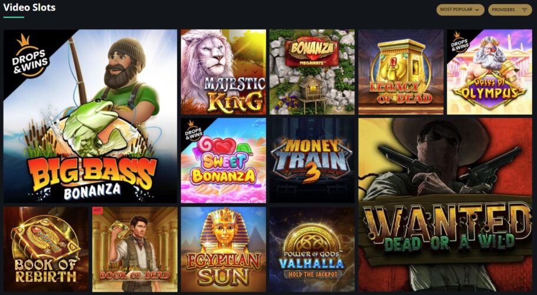537x295 pixels.
Task: Open the Providers filter dropdown
Action: coord(509,9)
